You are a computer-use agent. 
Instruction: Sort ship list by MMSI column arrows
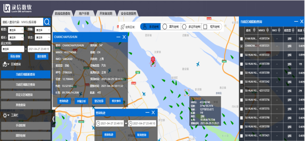pos(268,30)
